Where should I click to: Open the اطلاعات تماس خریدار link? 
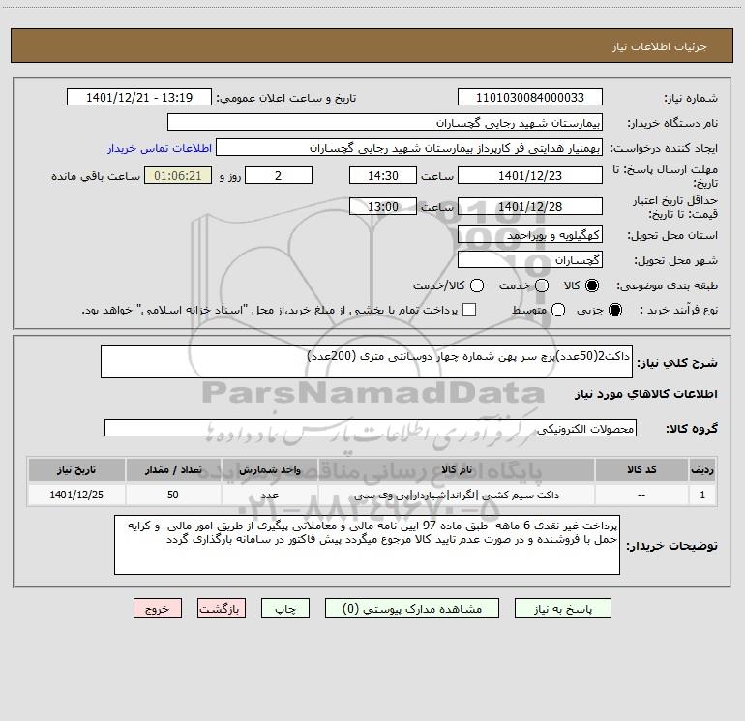pos(160,148)
